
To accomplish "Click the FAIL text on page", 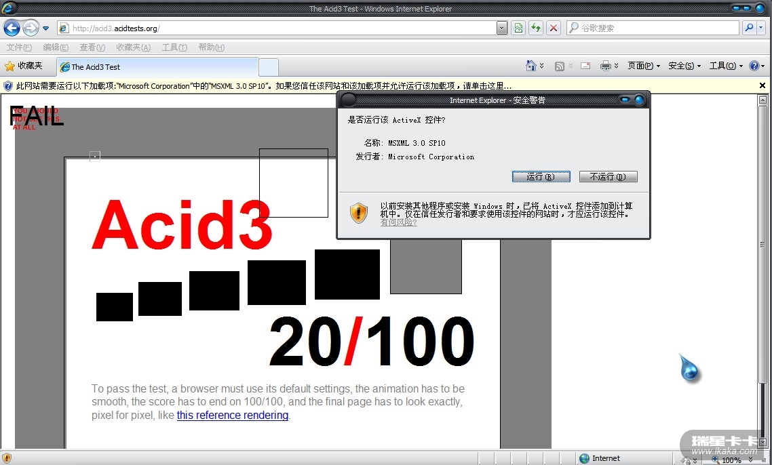I will [x=36, y=117].
